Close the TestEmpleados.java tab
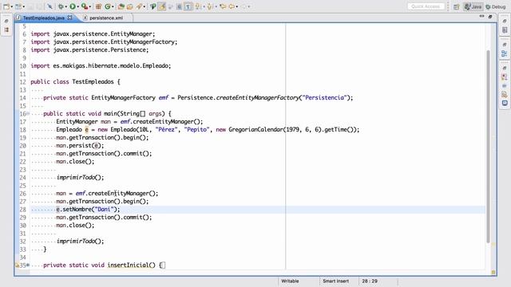The image size is (511, 287). click(x=69, y=18)
